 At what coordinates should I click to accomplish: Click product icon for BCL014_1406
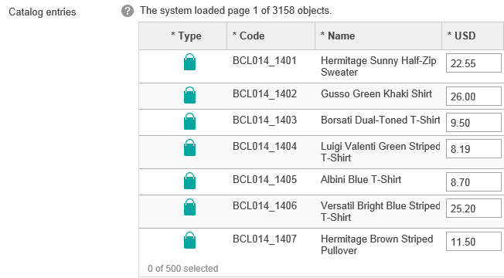coord(189,207)
